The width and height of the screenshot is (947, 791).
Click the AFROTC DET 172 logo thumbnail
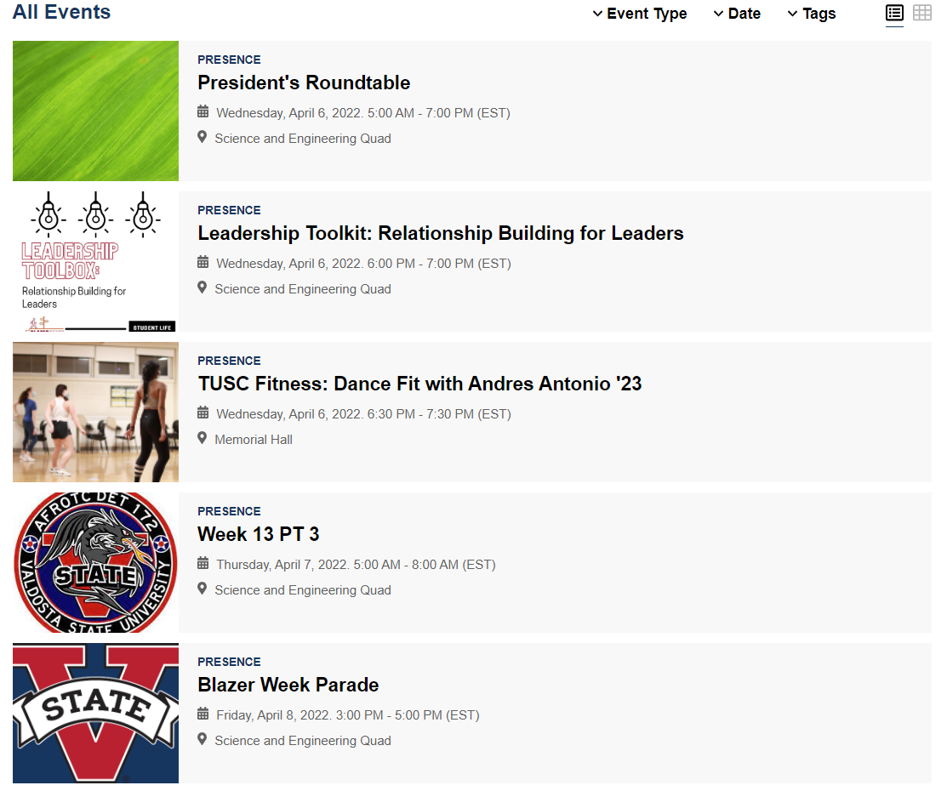coord(95,562)
